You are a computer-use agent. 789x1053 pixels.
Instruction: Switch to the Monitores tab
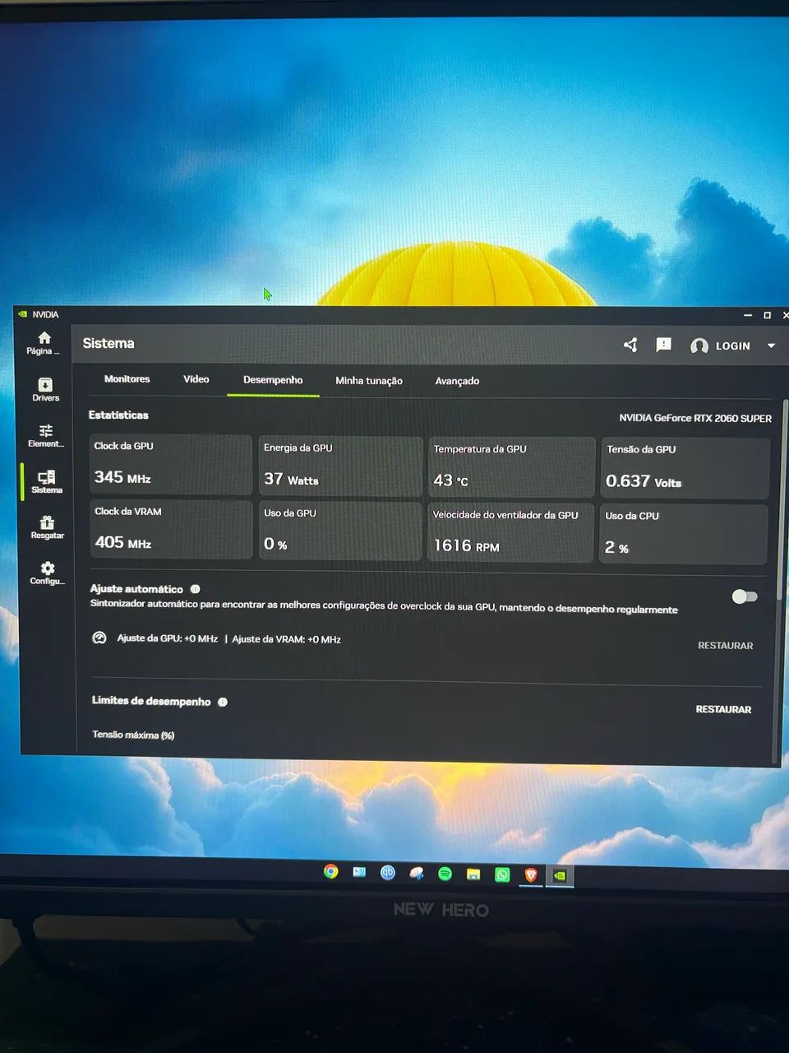coord(127,379)
